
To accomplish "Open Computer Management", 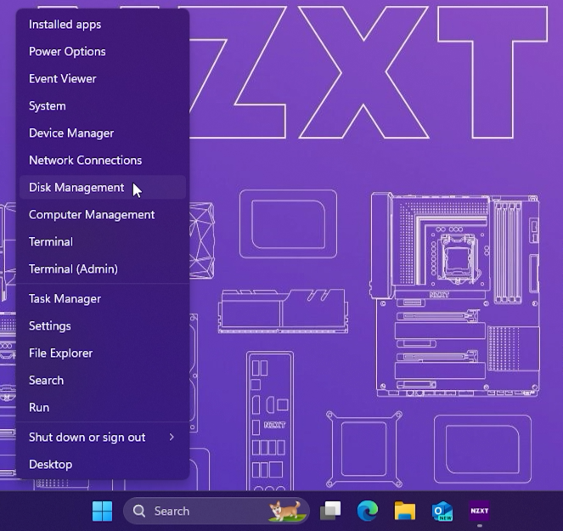I will (103, 215).
